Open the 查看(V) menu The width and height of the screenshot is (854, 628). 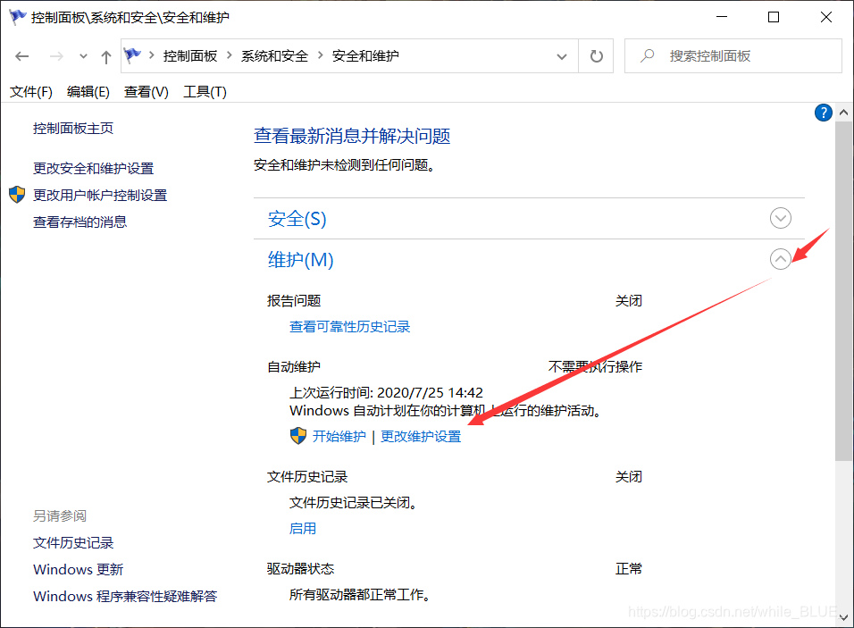(x=146, y=91)
